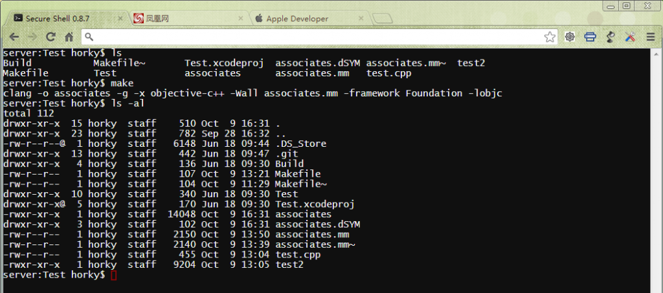Click the Secure Shell tab's terminal favicon
The height and width of the screenshot is (293, 663).
[18, 18]
